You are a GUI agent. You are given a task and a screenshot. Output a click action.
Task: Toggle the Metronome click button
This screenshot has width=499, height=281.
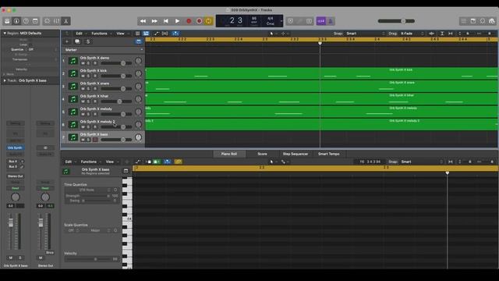tap(331, 21)
